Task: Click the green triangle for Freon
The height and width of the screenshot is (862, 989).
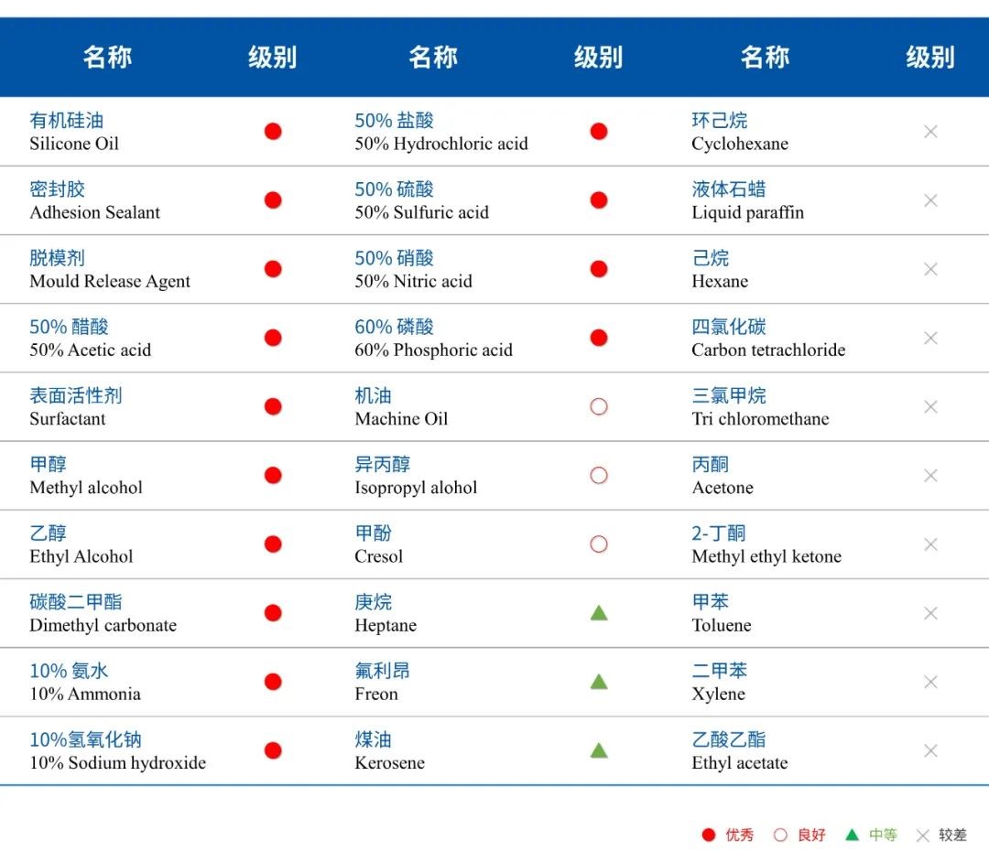Action: (x=599, y=682)
